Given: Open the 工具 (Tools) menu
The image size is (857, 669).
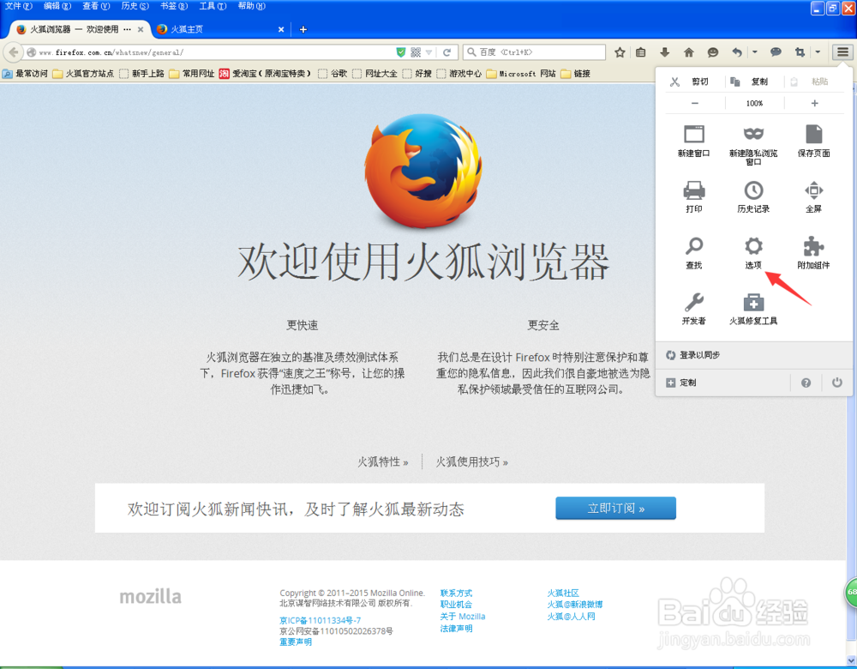Looking at the screenshot, I should [x=213, y=6].
